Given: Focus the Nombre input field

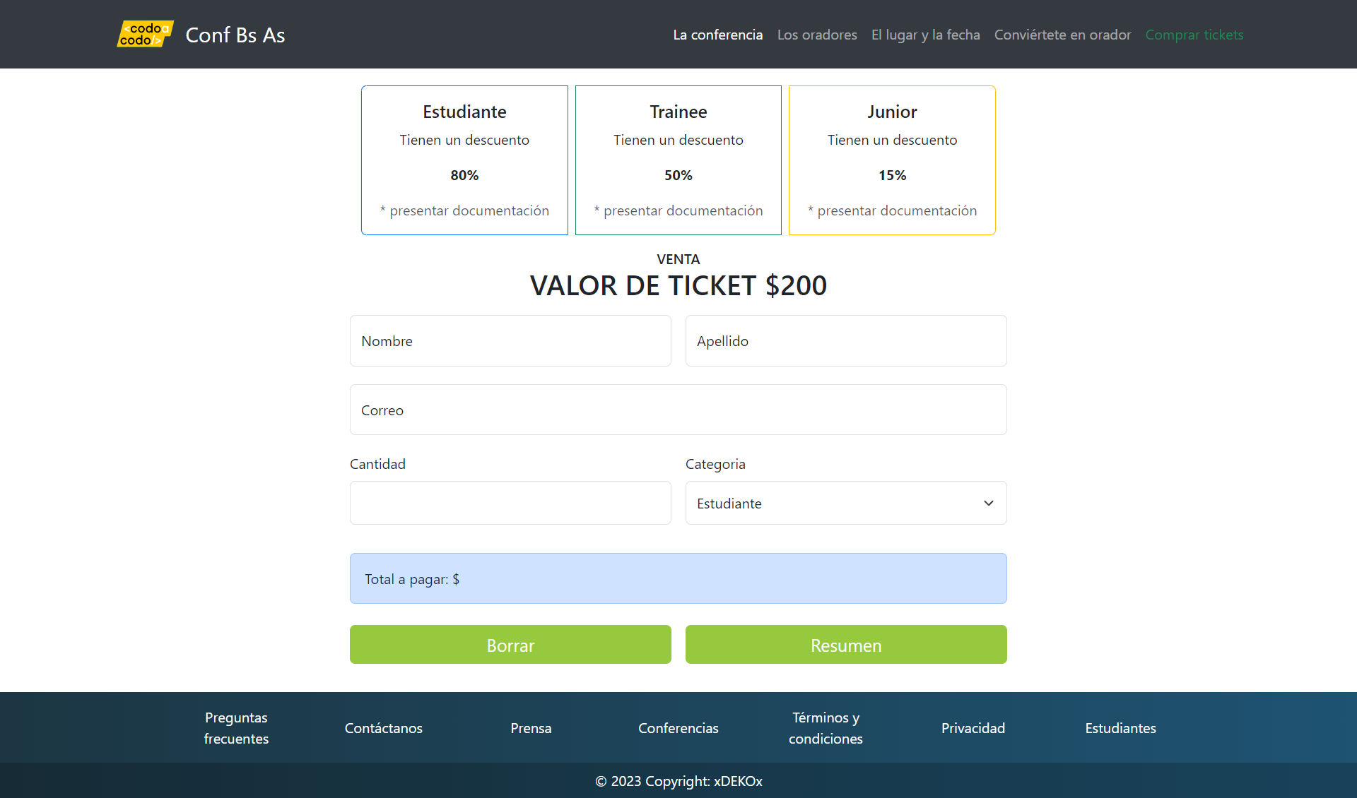Looking at the screenshot, I should 510,341.
